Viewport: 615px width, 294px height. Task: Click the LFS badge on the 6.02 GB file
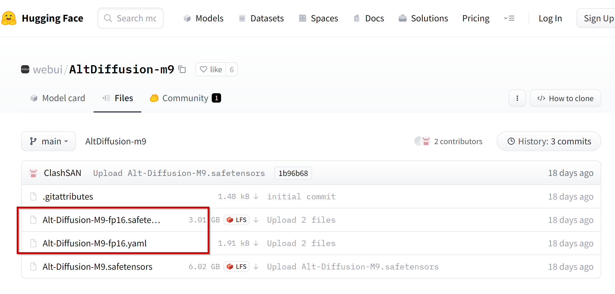pos(237,267)
